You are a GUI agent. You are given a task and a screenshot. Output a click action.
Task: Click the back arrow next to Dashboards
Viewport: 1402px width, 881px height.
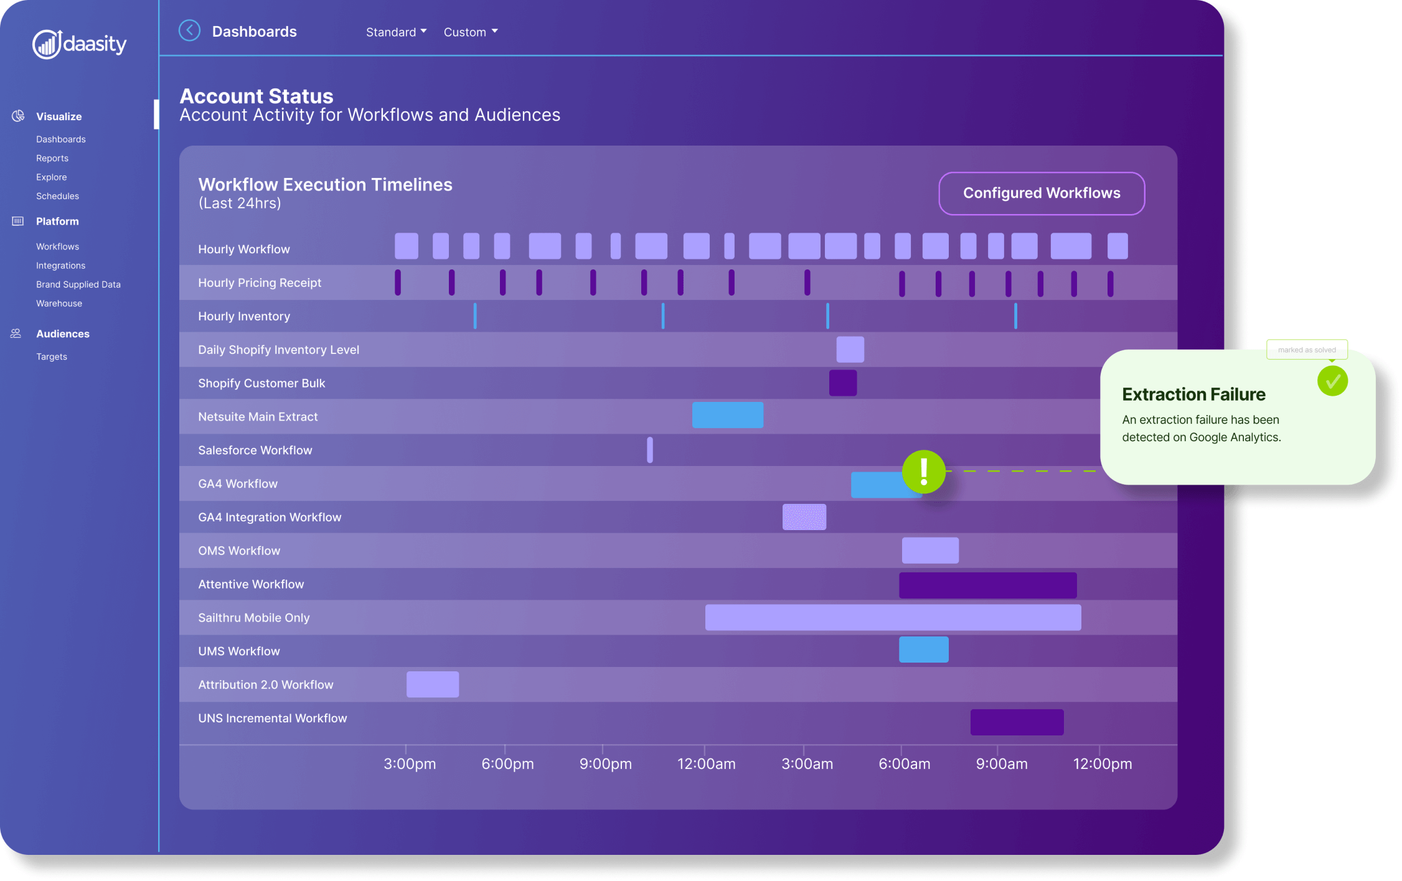(x=189, y=30)
